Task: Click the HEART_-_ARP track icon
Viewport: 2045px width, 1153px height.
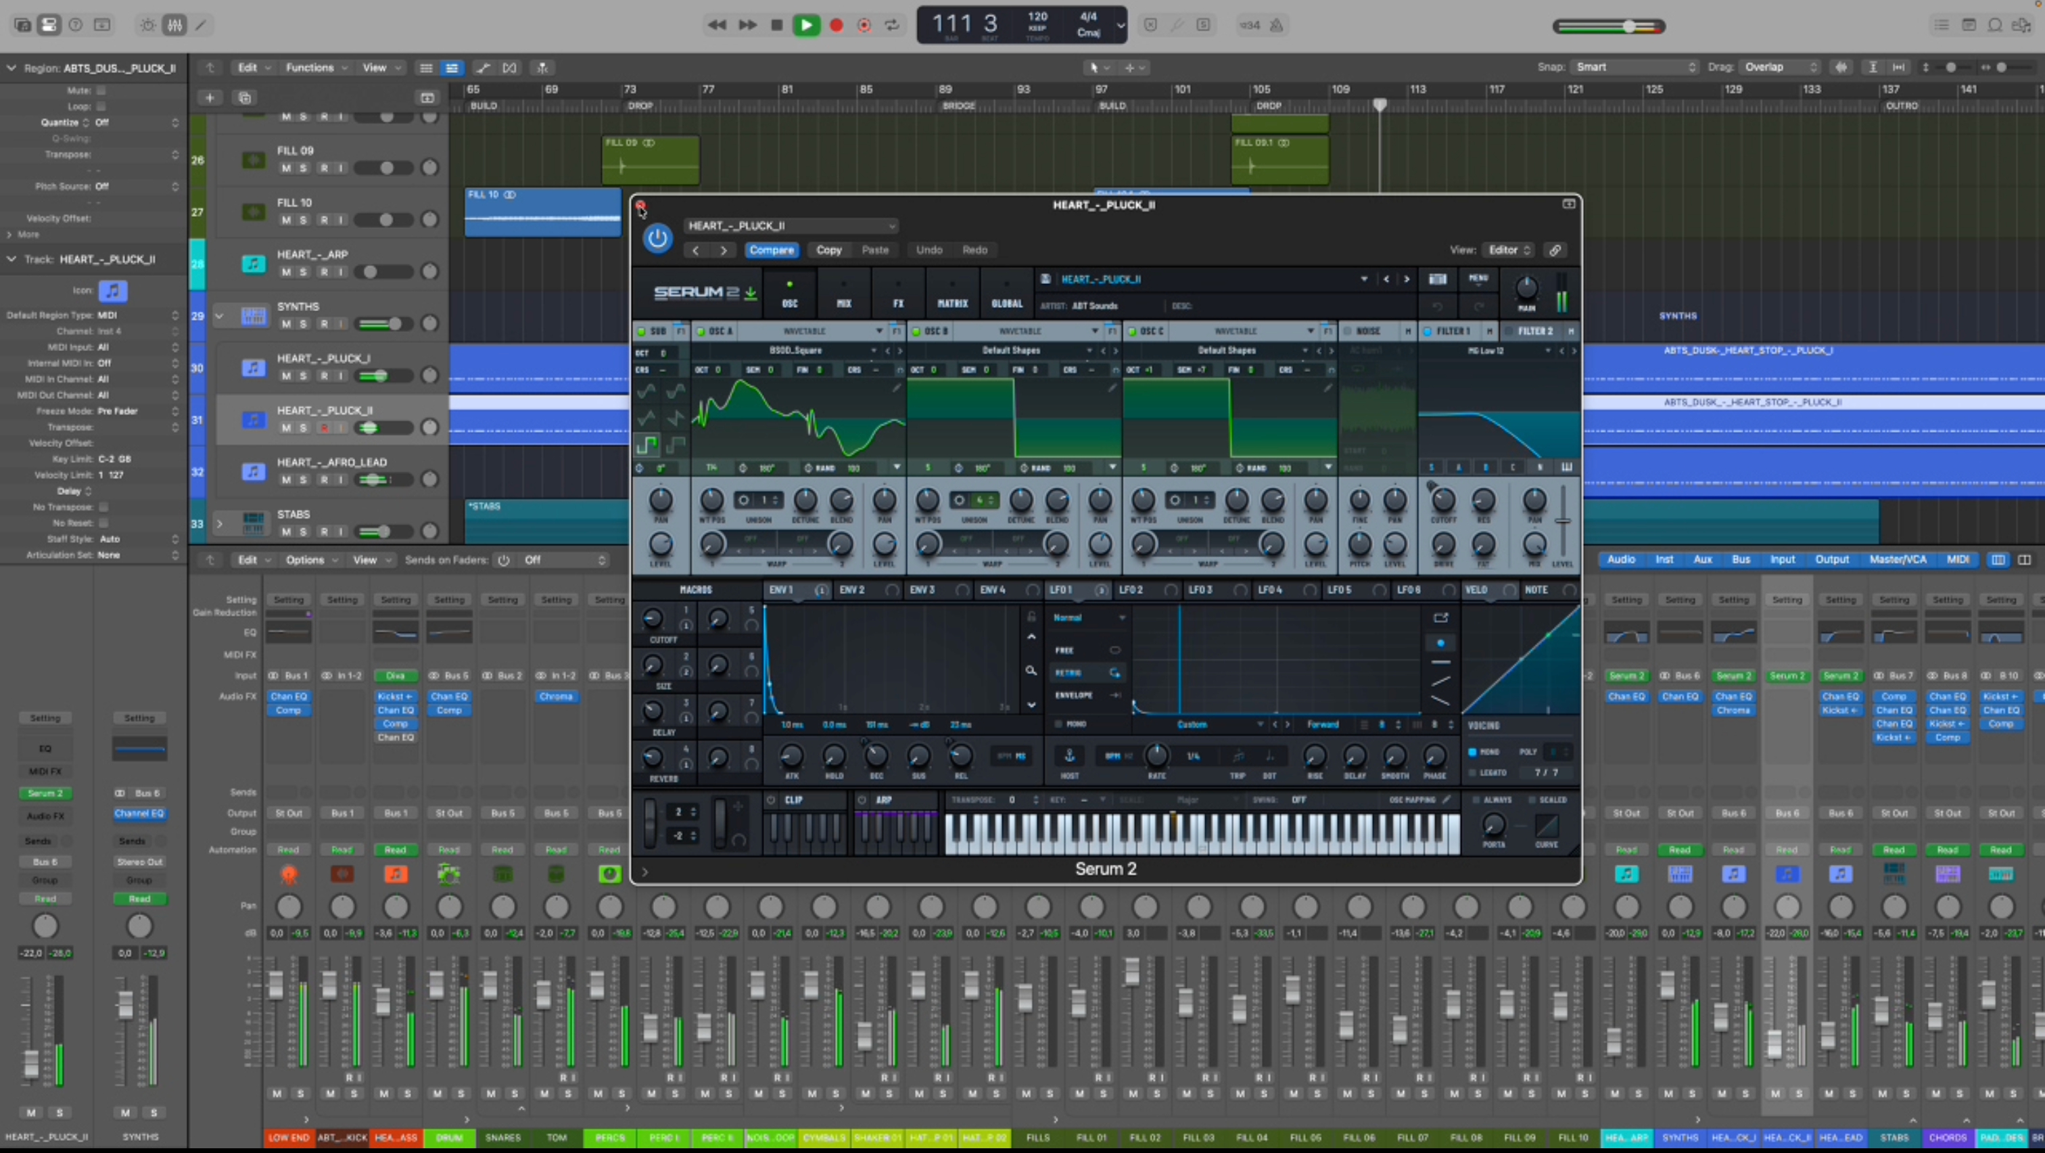Action: click(253, 264)
